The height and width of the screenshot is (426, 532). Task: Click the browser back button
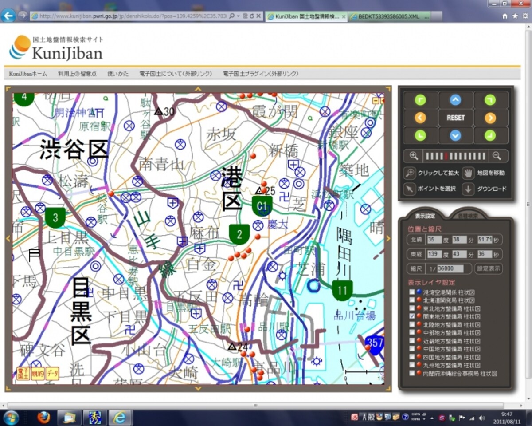(x=8, y=16)
